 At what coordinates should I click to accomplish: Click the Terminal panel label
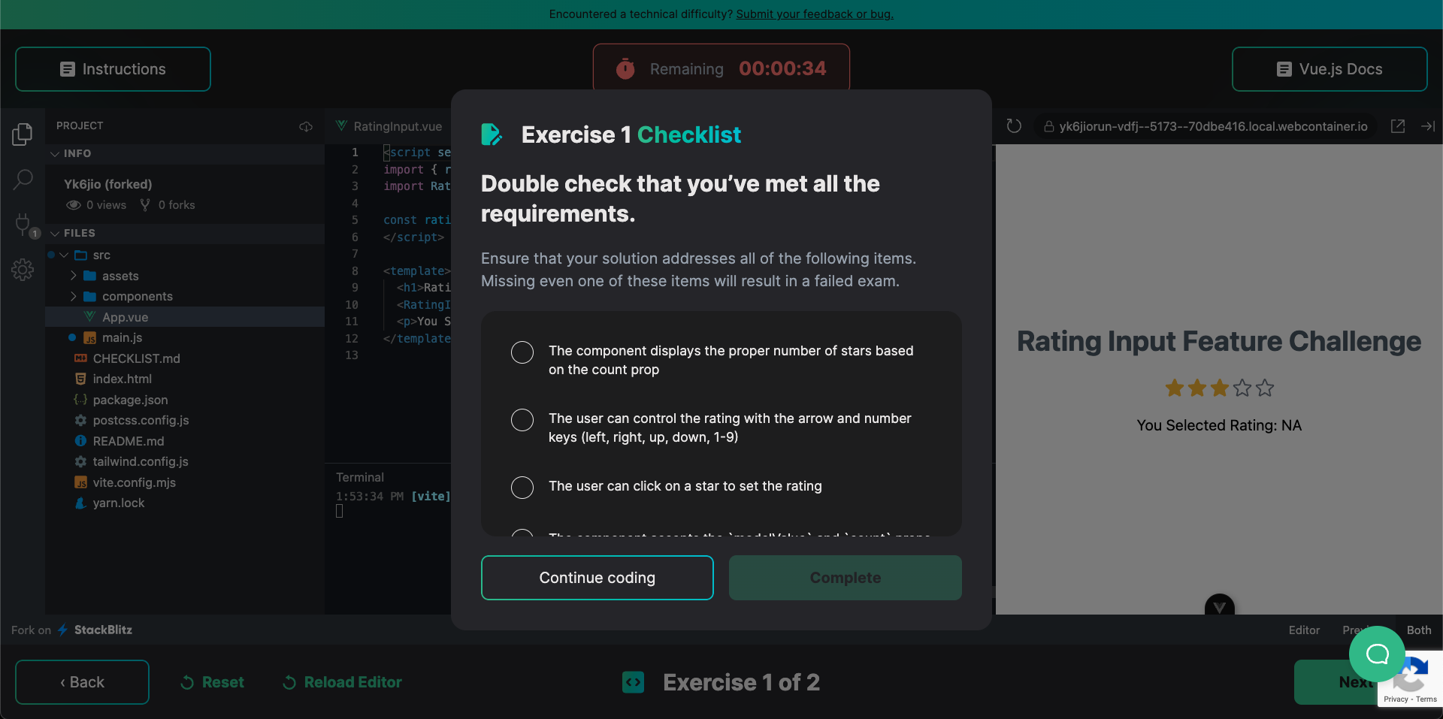[360, 477]
